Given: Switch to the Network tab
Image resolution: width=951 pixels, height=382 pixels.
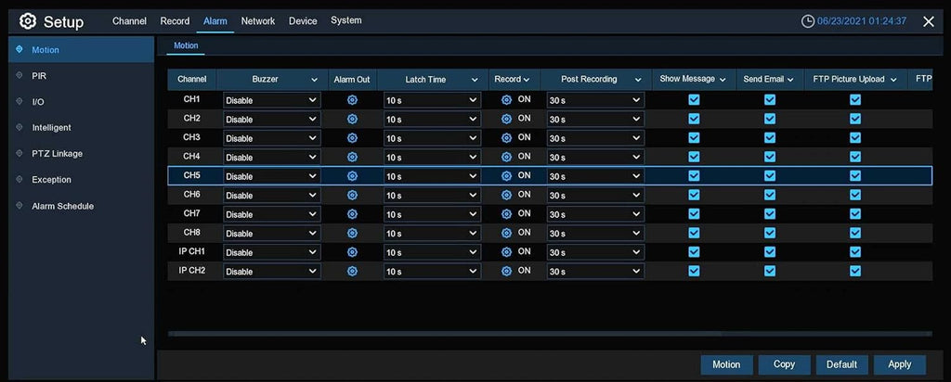Looking at the screenshot, I should 258,21.
